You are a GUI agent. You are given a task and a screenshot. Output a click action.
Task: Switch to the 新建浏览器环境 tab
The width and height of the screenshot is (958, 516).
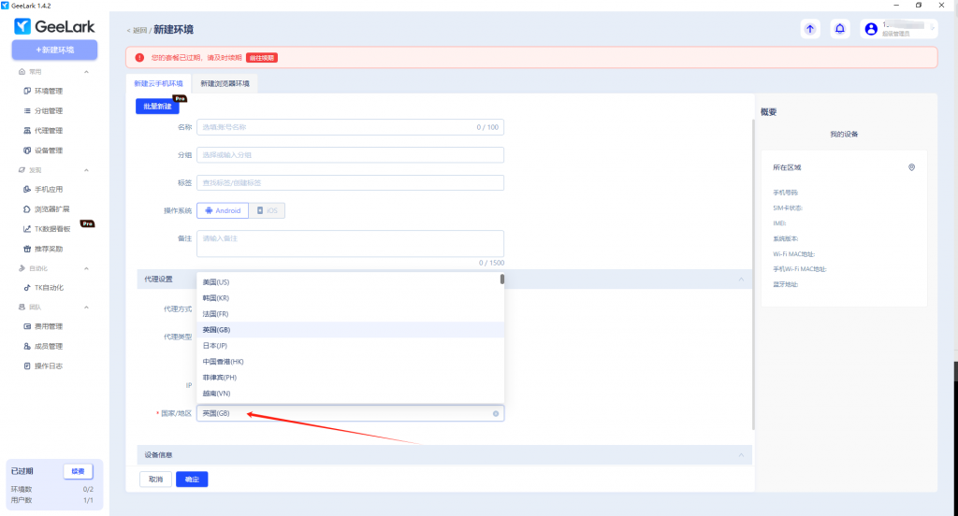tap(225, 83)
